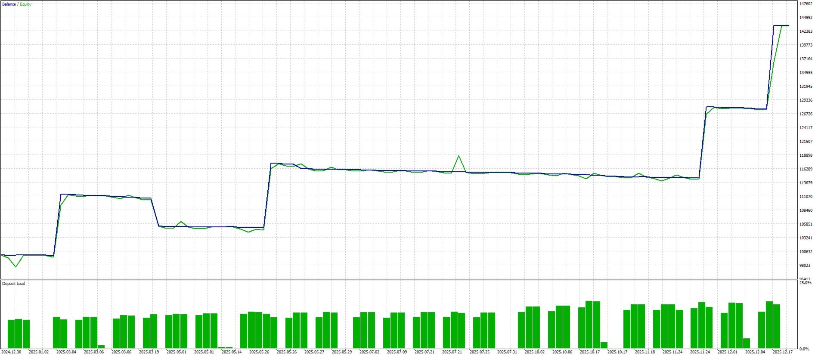
Task: Pick the 137164 axis value
Action: pyautogui.click(x=806, y=59)
